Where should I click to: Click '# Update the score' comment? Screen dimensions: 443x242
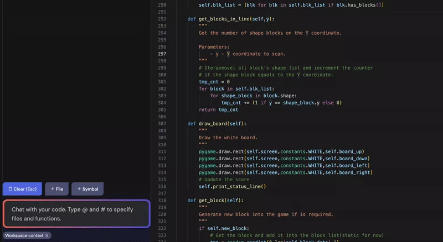(224, 180)
